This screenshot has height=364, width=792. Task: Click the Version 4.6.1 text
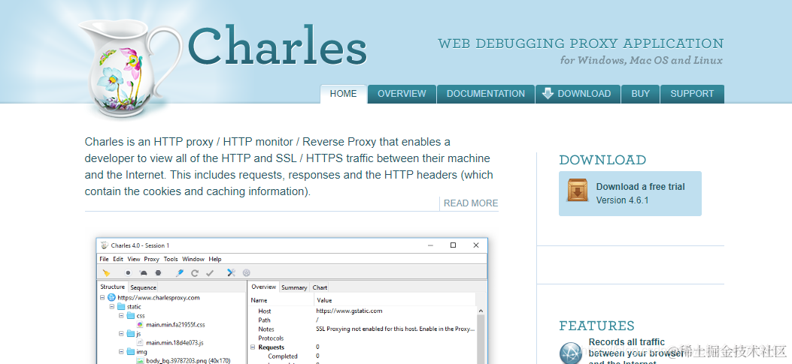(622, 200)
